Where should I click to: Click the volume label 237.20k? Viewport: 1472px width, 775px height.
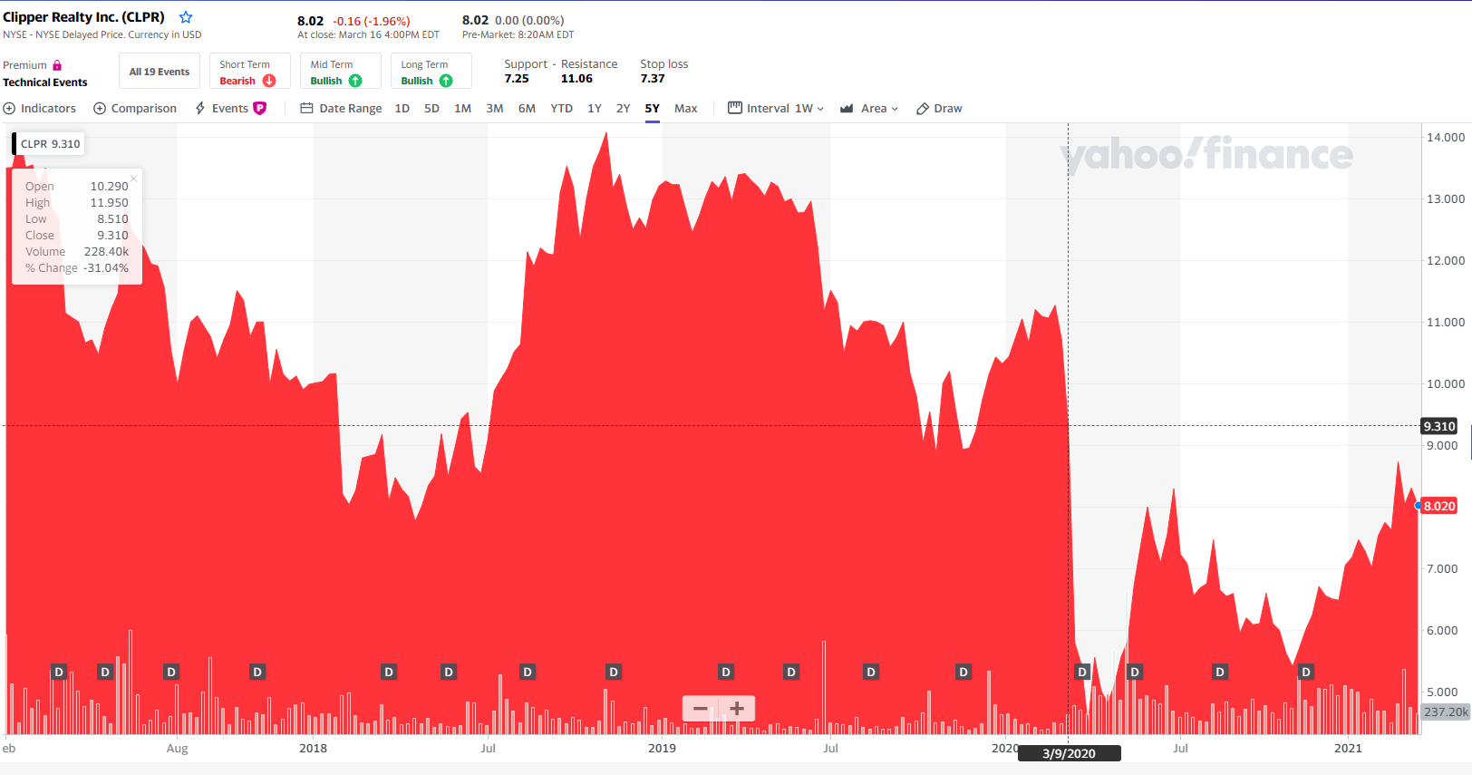coord(1446,712)
